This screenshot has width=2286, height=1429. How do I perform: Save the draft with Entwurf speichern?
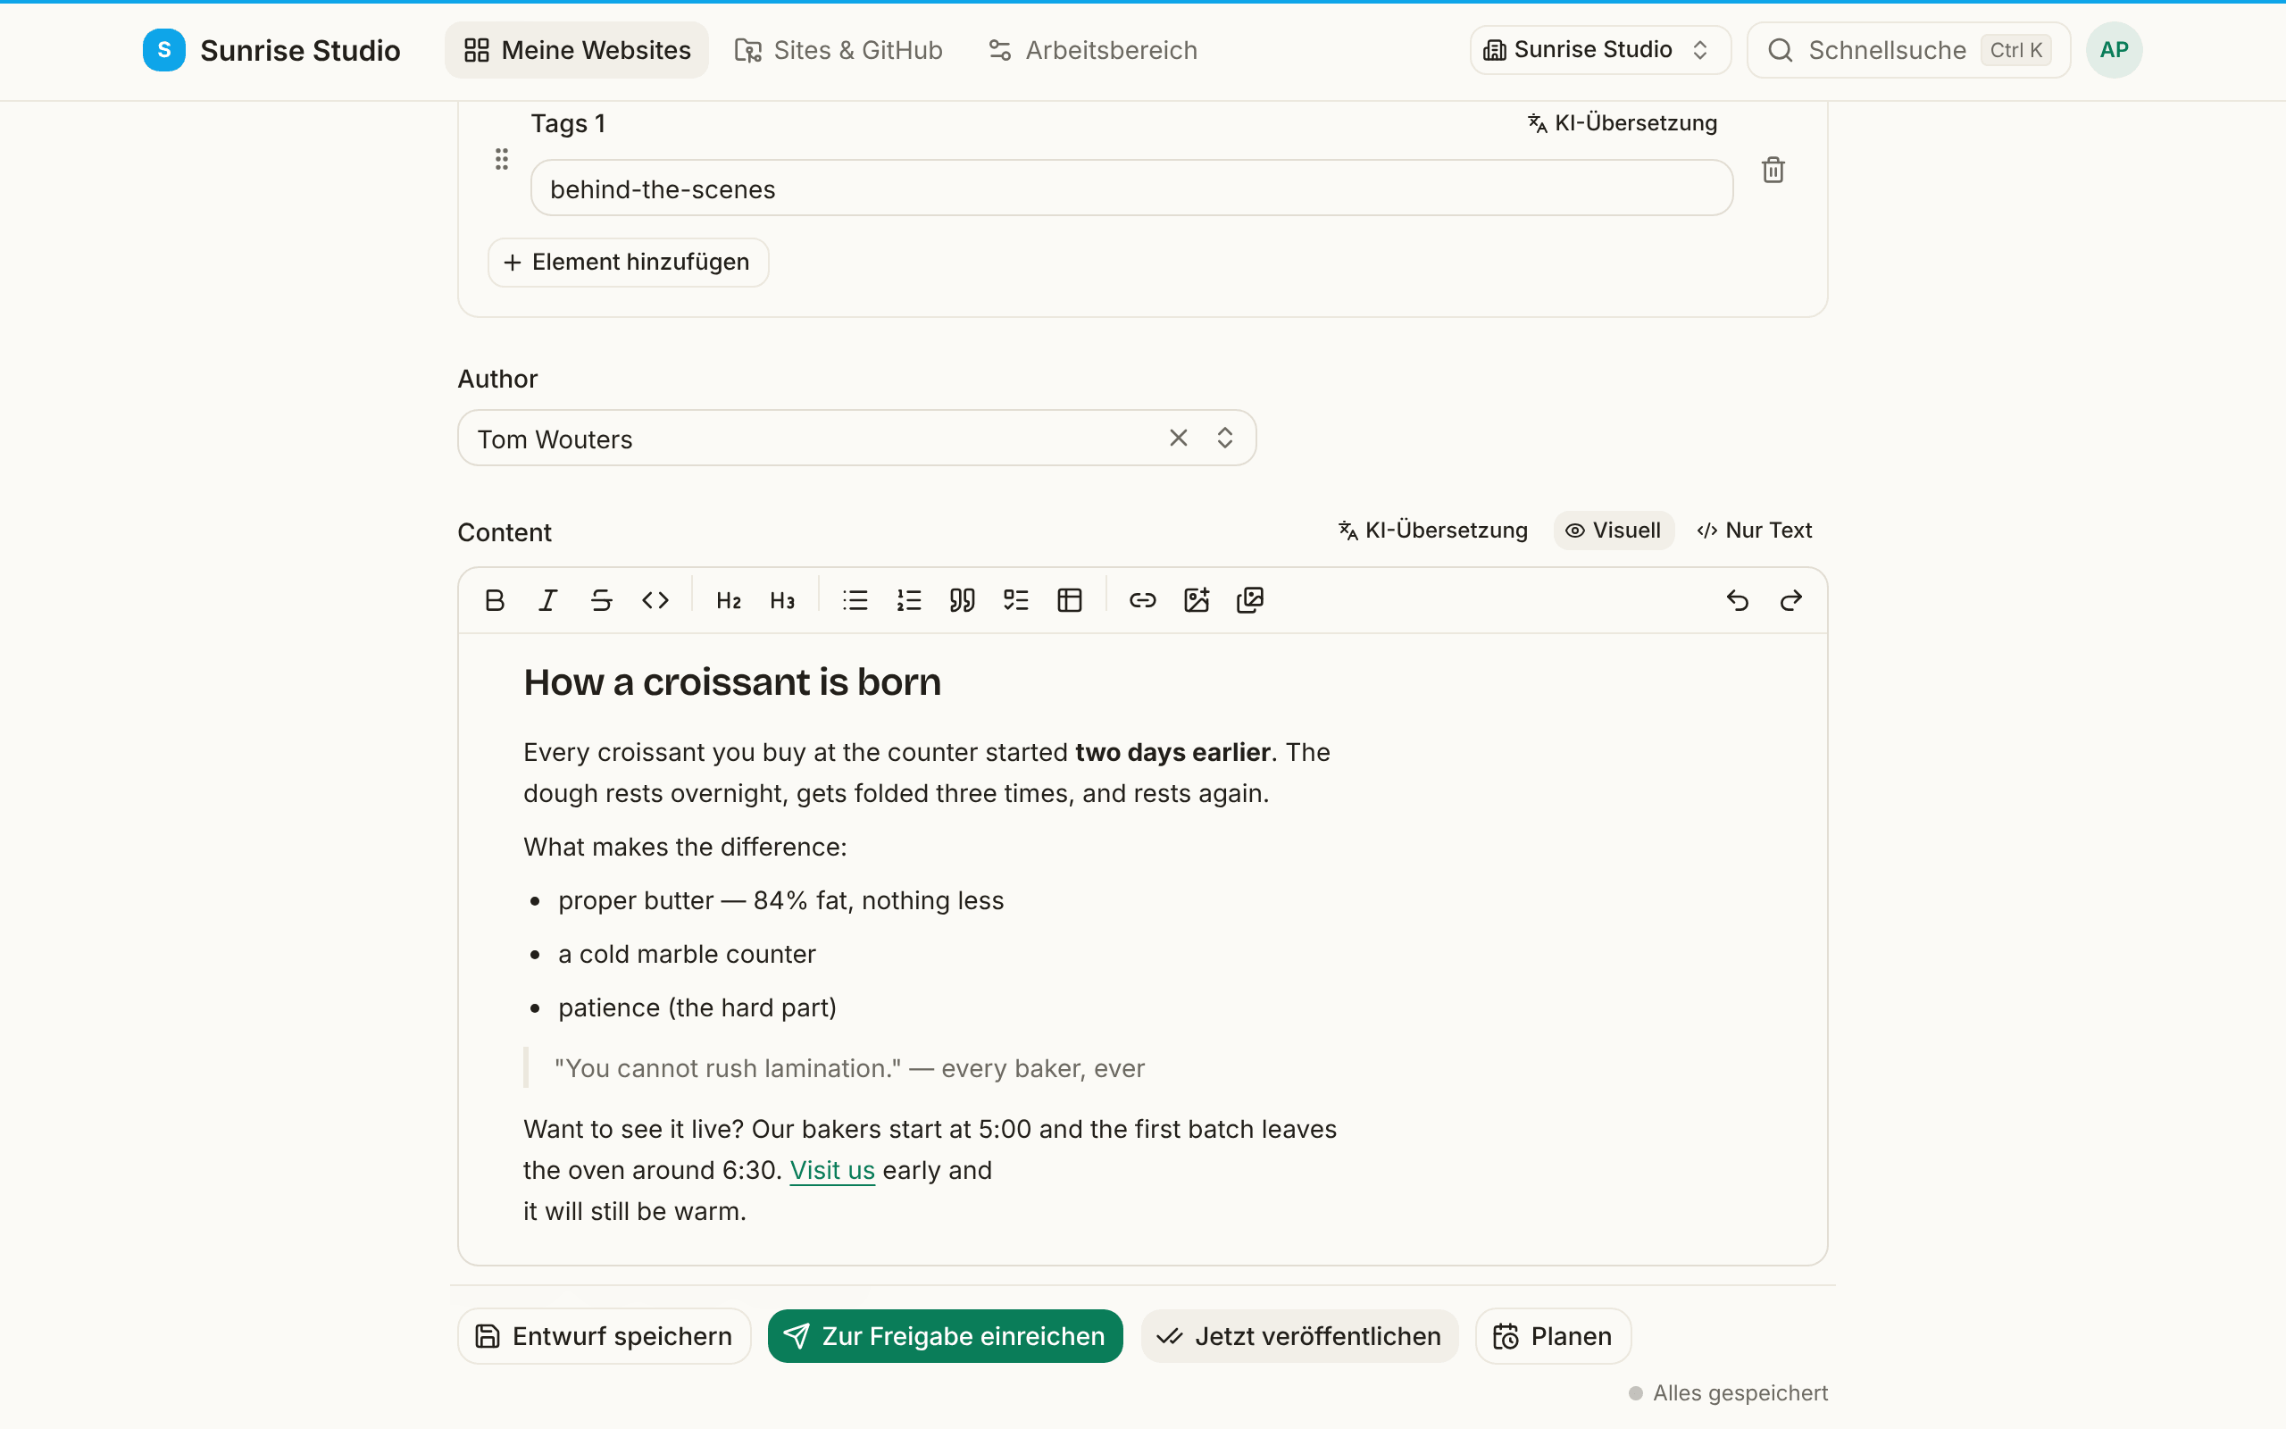click(x=605, y=1335)
